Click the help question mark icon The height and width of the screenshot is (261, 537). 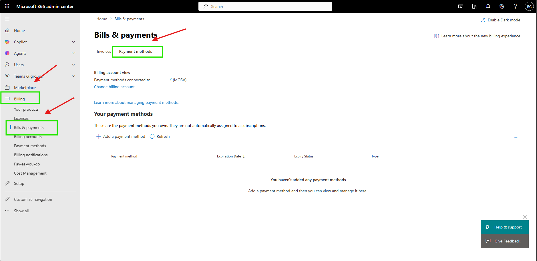pyautogui.click(x=515, y=6)
